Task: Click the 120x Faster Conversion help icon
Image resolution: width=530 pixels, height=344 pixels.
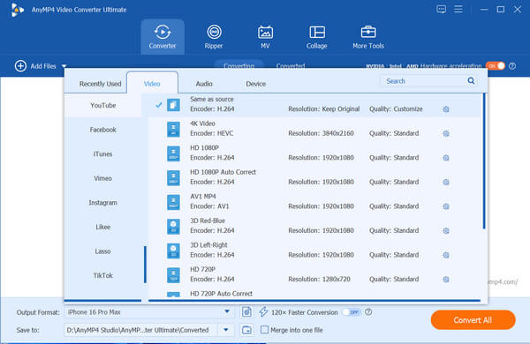Action: pyautogui.click(x=368, y=312)
